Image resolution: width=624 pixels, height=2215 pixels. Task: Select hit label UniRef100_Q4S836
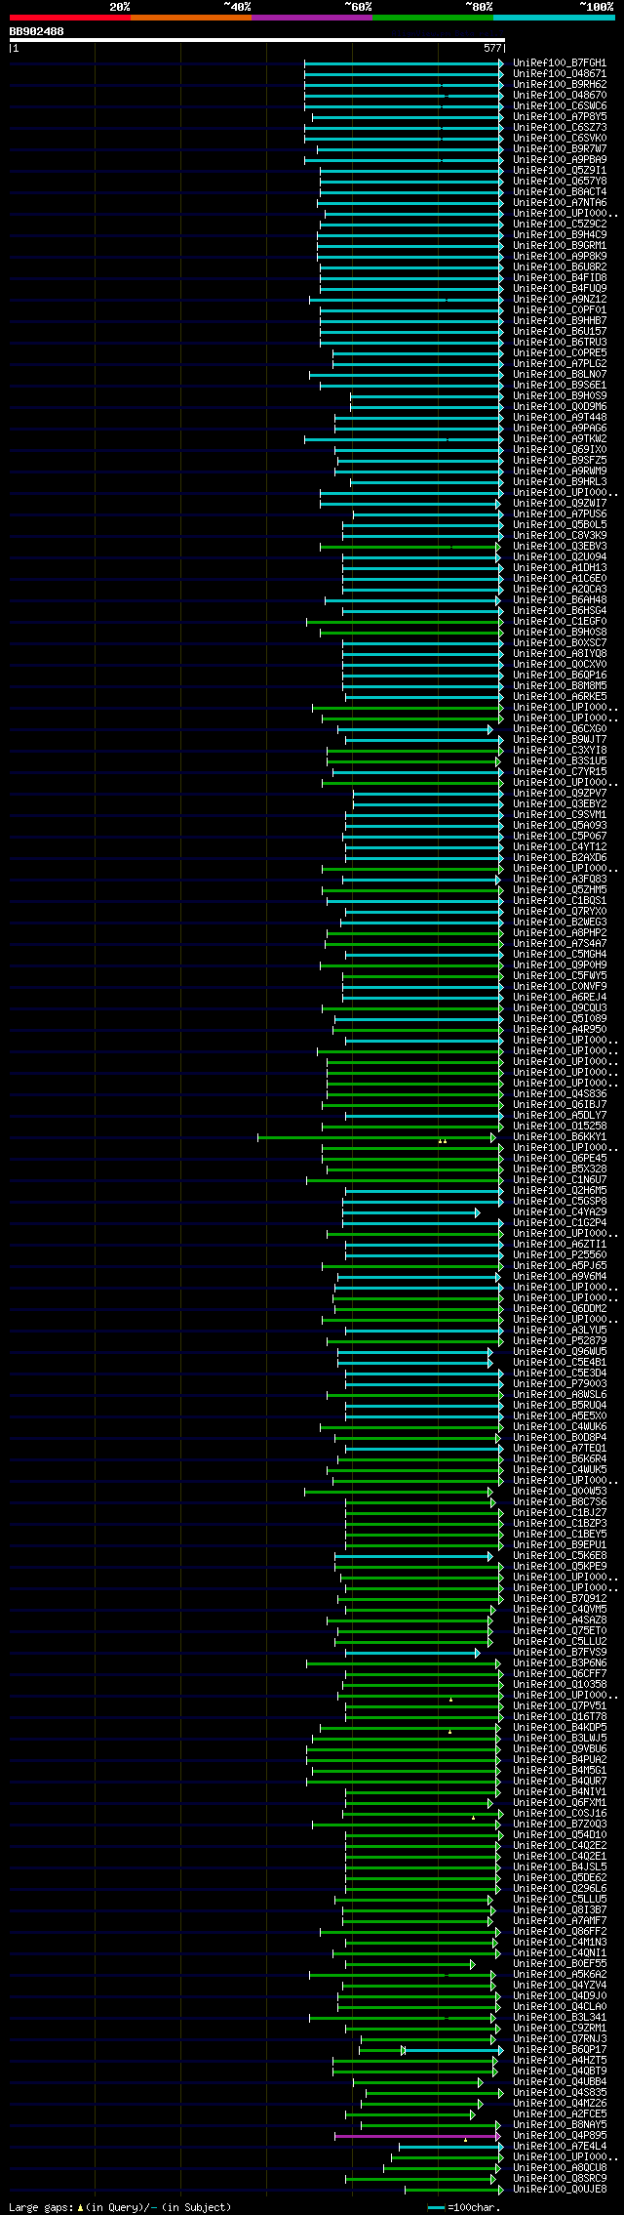(560, 1093)
